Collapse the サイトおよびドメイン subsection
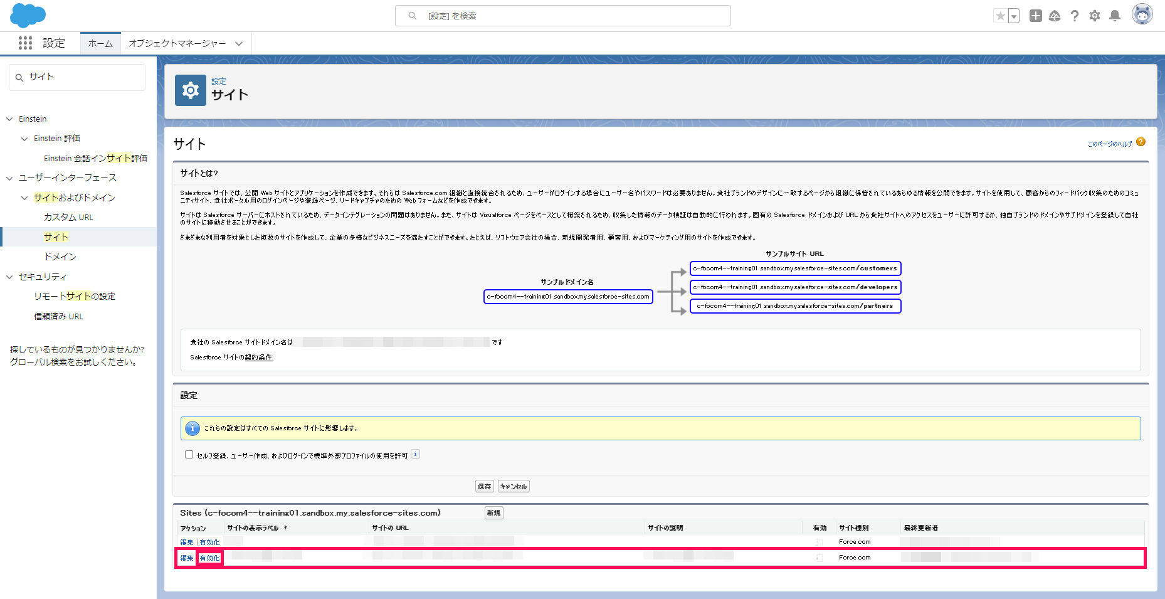The image size is (1165, 599). pos(24,198)
